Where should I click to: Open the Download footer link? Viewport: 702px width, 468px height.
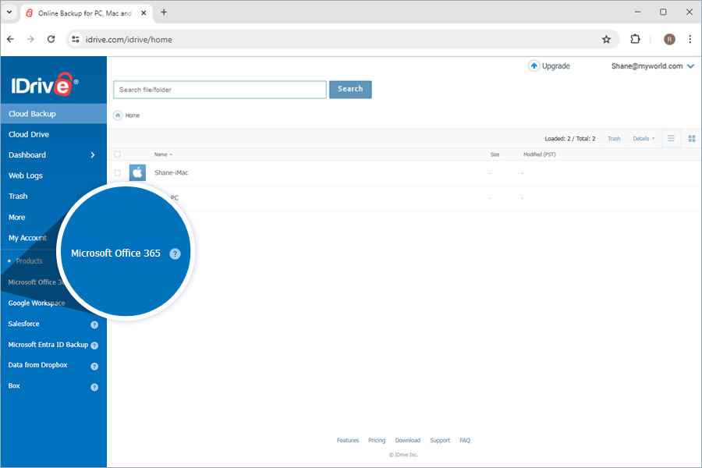407,440
